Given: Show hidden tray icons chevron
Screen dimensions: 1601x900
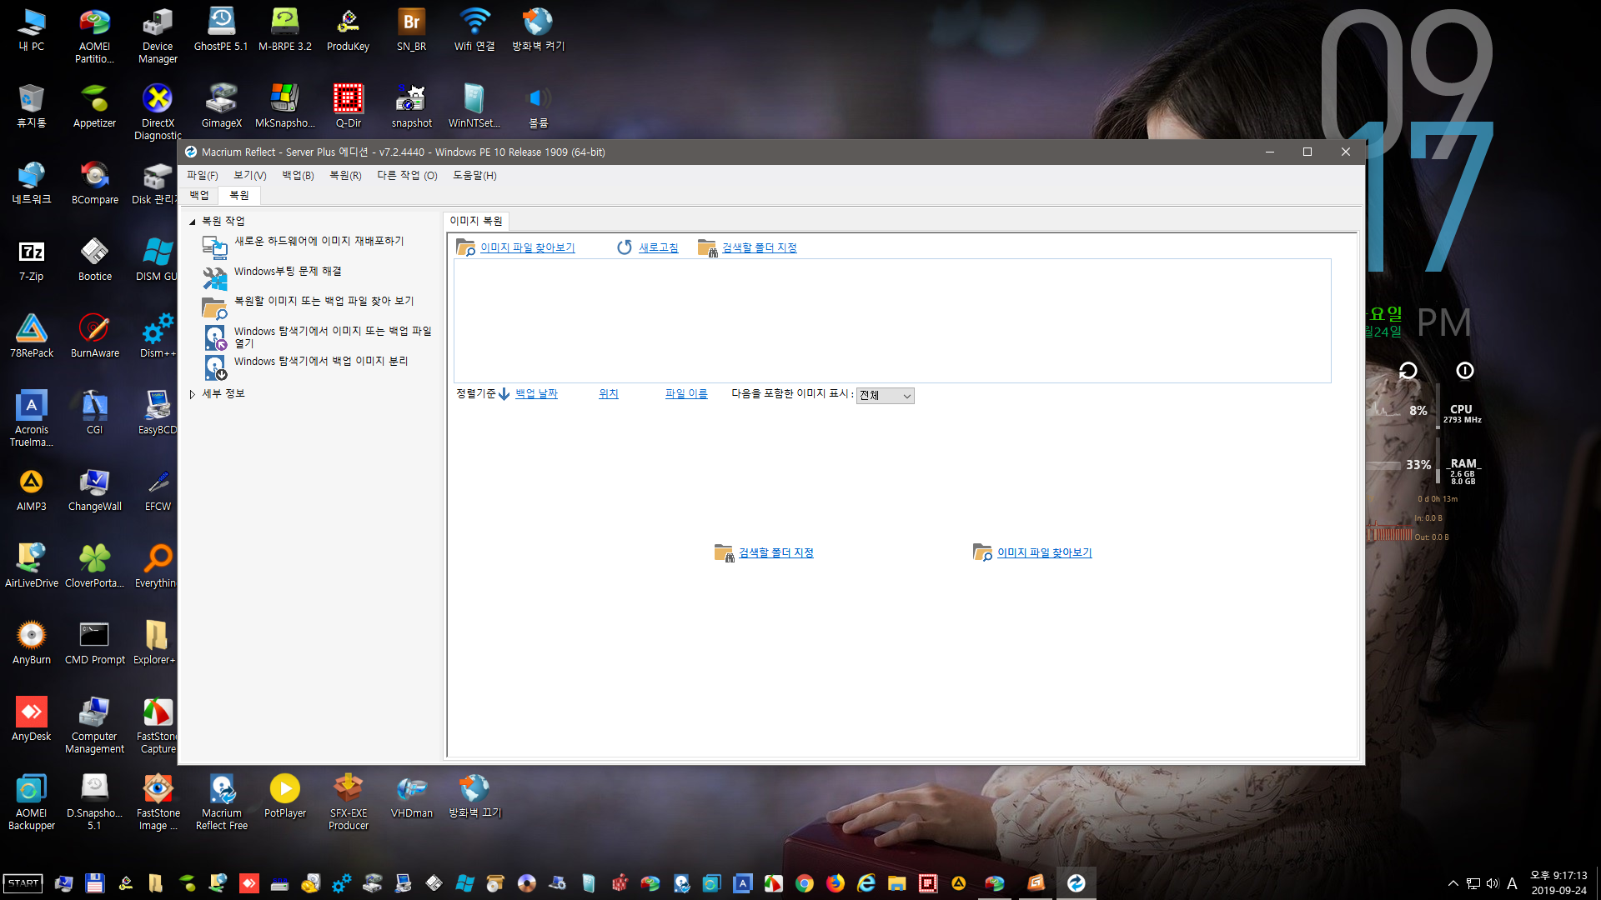Looking at the screenshot, I should (x=1453, y=883).
